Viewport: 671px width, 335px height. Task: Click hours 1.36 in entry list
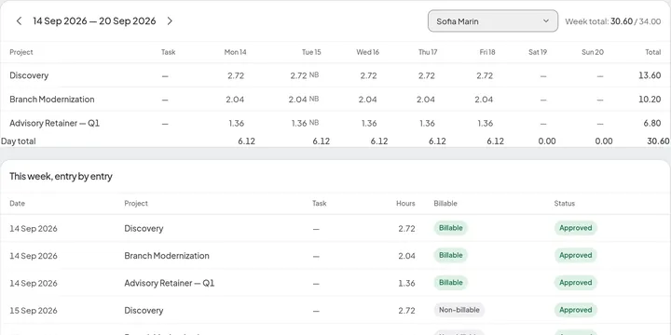[407, 283]
